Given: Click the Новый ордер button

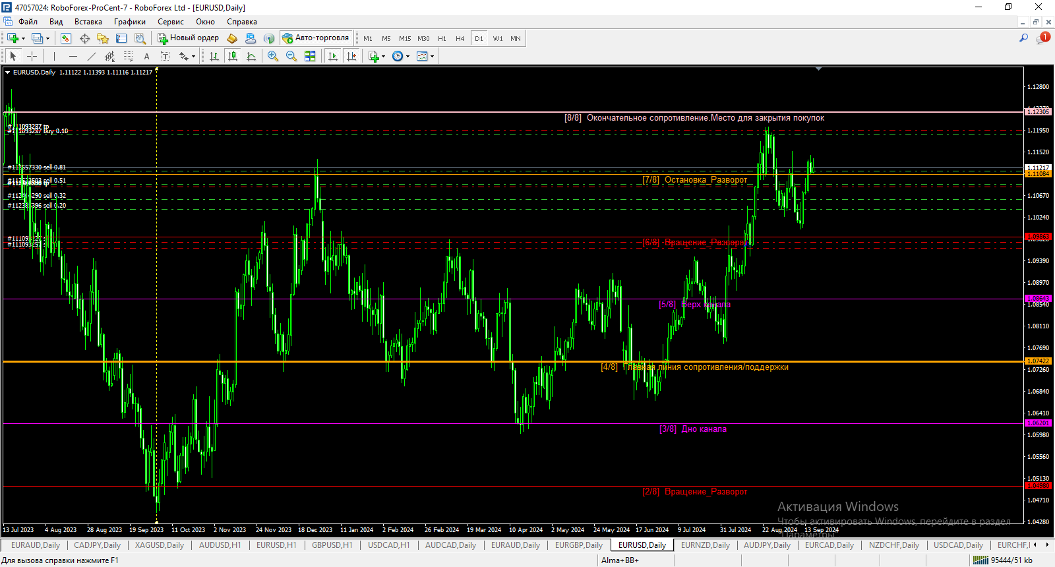Looking at the screenshot, I should tap(188, 38).
